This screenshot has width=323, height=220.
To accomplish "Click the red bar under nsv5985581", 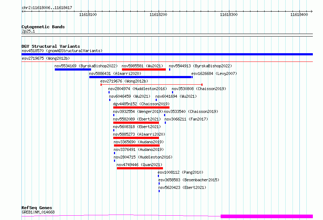I will pyautogui.click(x=144, y=69).
